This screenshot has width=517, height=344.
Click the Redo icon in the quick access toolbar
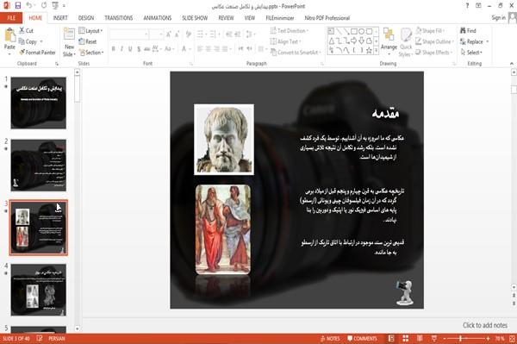pyautogui.click(x=44, y=6)
